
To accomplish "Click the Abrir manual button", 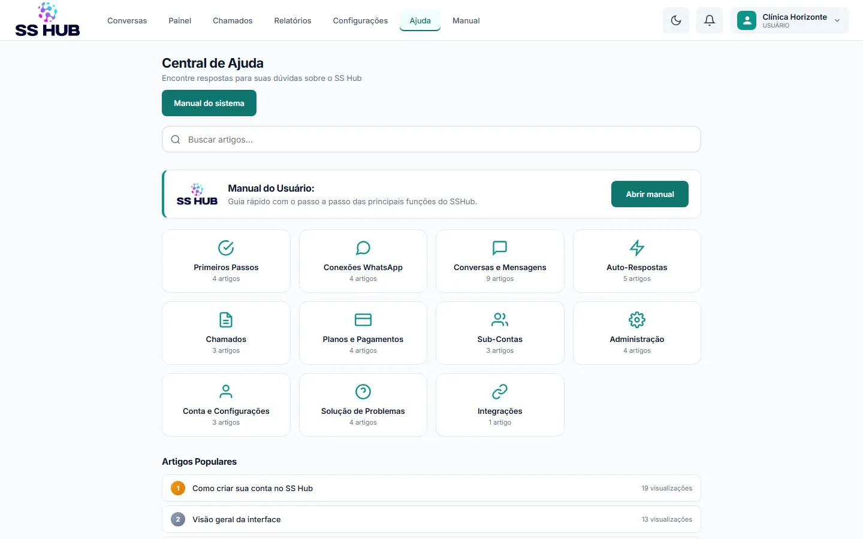I will click(x=650, y=194).
